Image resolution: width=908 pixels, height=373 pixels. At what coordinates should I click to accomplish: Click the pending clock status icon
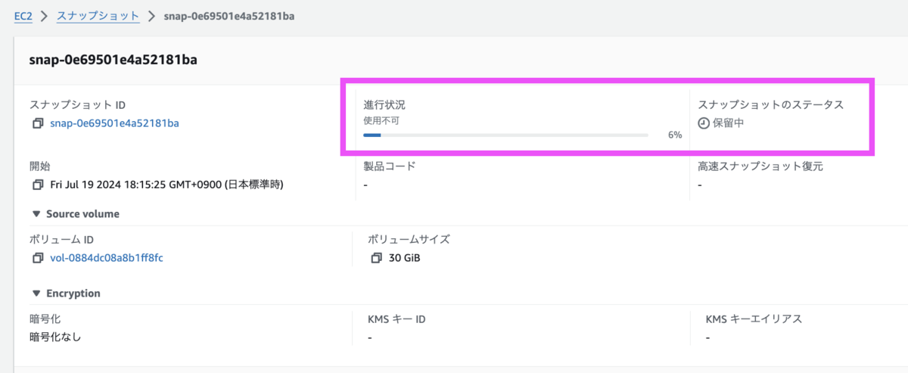coord(704,123)
